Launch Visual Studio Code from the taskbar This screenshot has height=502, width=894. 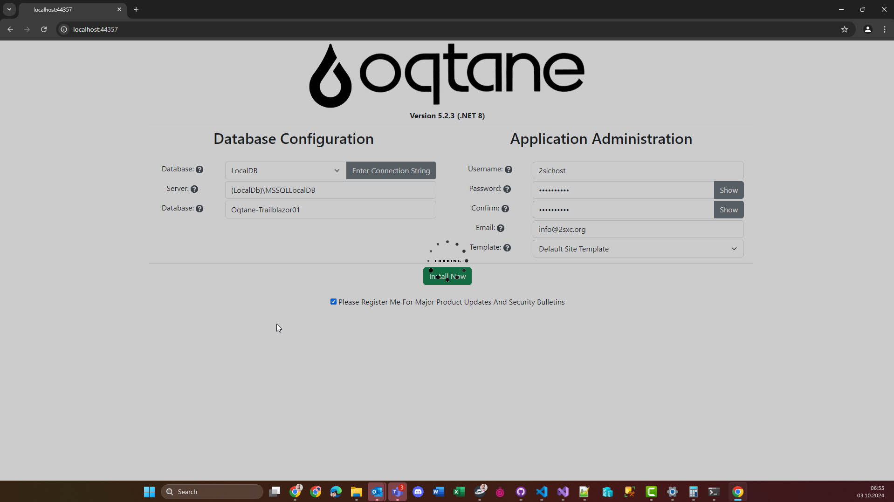(542, 491)
